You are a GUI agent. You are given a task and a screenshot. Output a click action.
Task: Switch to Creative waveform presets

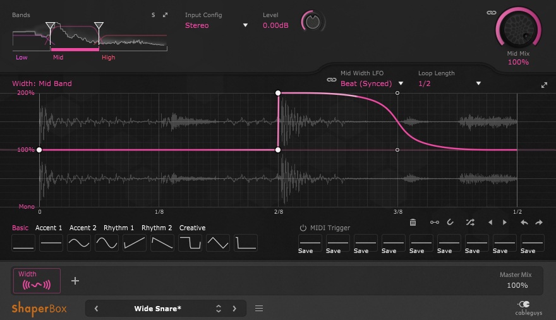[x=192, y=228]
